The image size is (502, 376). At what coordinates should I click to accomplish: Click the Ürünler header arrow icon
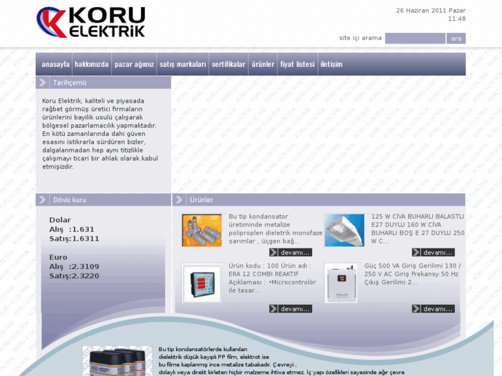(179, 200)
